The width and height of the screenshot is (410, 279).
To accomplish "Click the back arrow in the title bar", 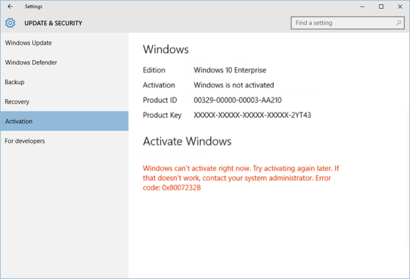I will coord(10,6).
